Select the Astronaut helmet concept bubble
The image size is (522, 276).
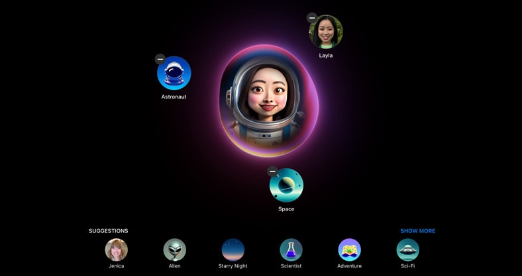(174, 73)
